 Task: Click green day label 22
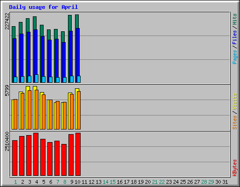click(x=162, y=182)
